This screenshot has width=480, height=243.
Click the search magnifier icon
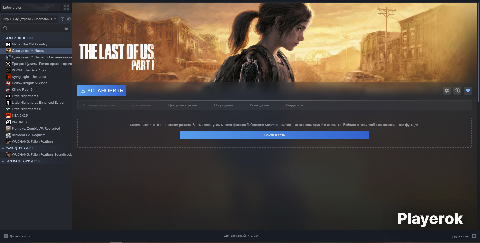5,28
